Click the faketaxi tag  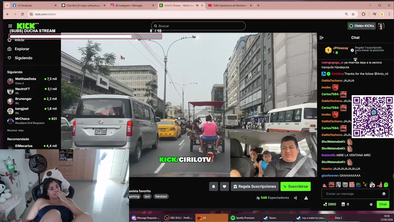pos(161,196)
